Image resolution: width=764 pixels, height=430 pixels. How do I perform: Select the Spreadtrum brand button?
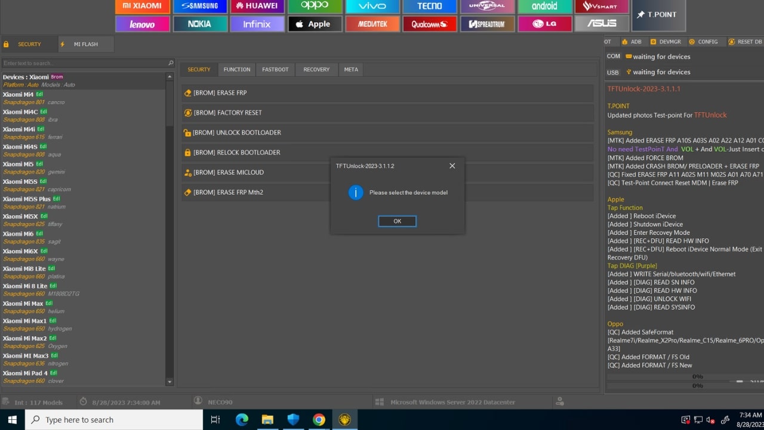487,24
